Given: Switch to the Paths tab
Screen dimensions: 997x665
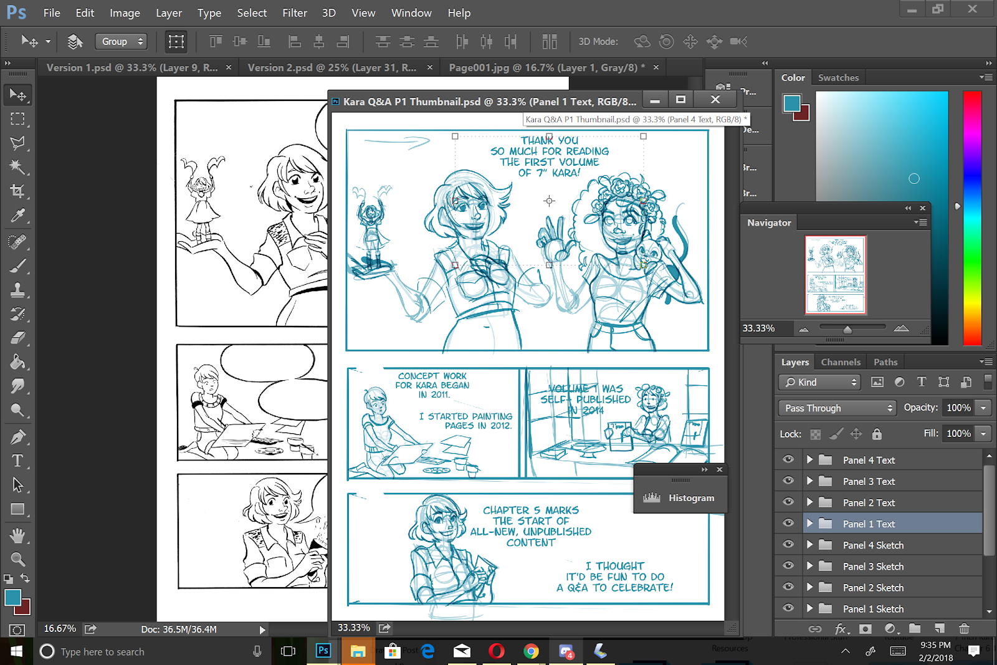Looking at the screenshot, I should pyautogui.click(x=885, y=362).
